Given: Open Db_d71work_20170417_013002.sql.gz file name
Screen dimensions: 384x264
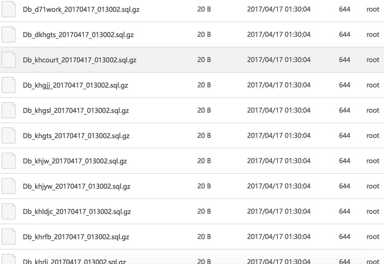Looking at the screenshot, I should point(81,10).
